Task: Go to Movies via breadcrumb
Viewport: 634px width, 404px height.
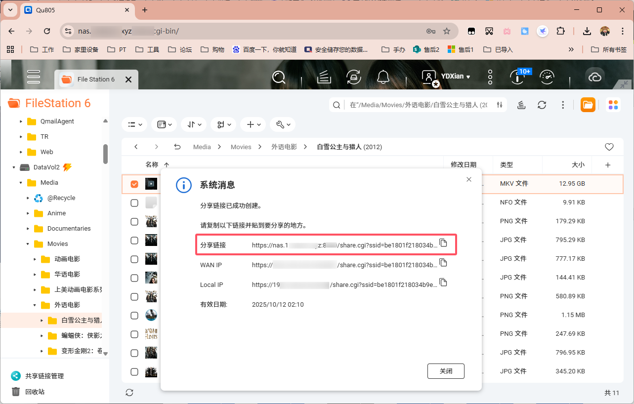Action: pyautogui.click(x=241, y=147)
